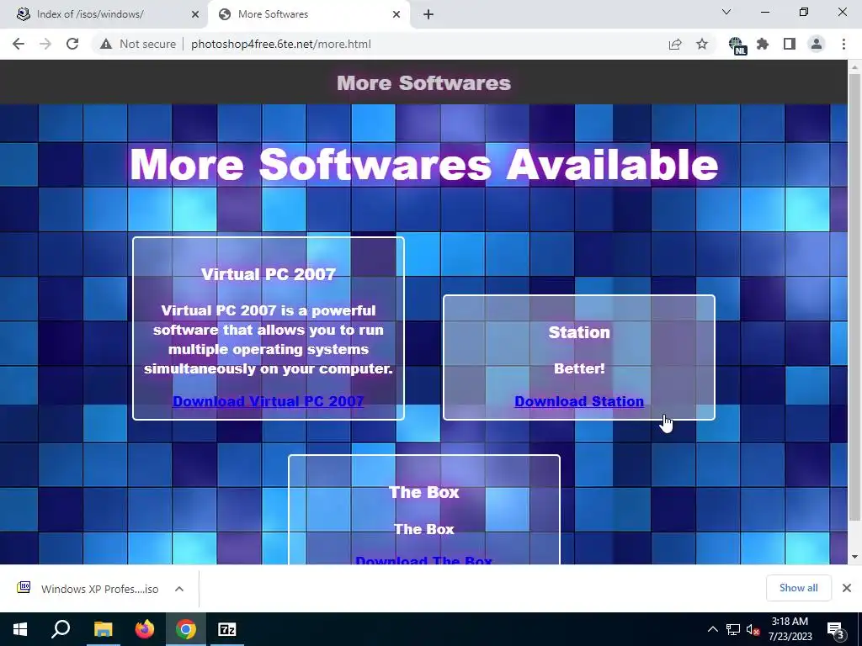
Task: Select the More Softwares tab
Action: [308, 14]
